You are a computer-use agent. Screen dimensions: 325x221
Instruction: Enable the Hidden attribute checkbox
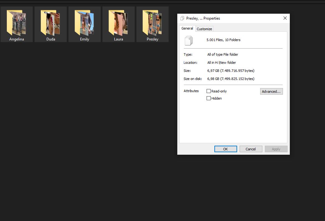click(208, 98)
